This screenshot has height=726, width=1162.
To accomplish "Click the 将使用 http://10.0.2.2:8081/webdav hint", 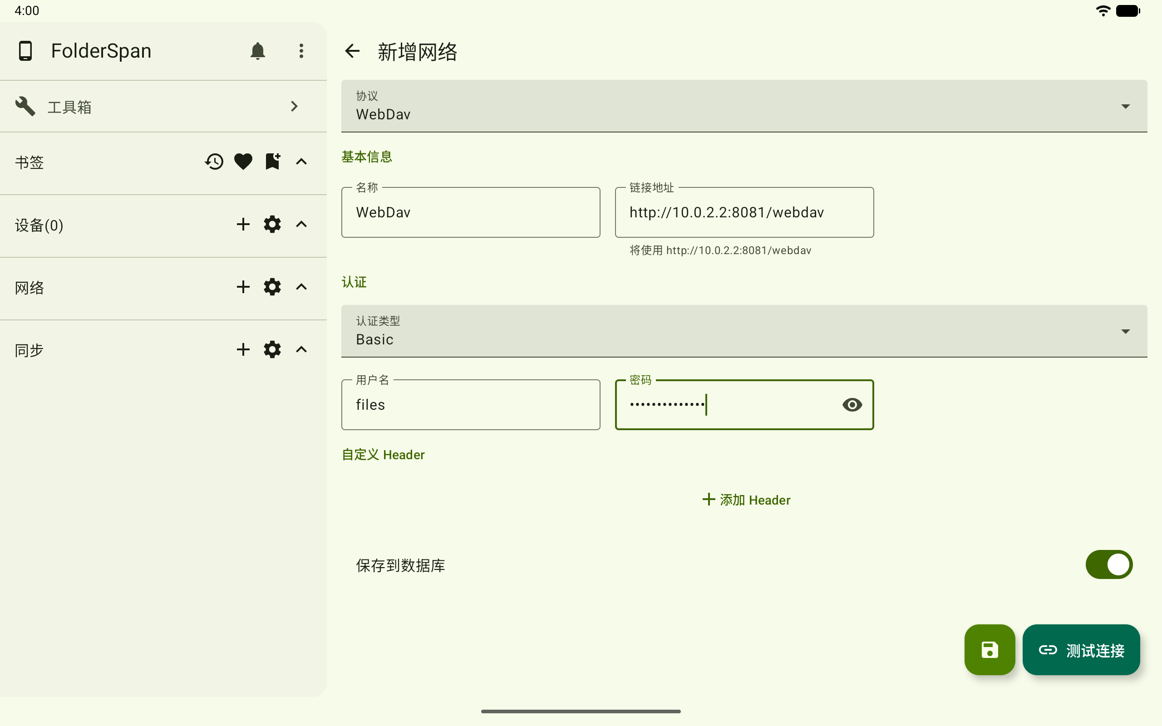I will click(x=720, y=250).
